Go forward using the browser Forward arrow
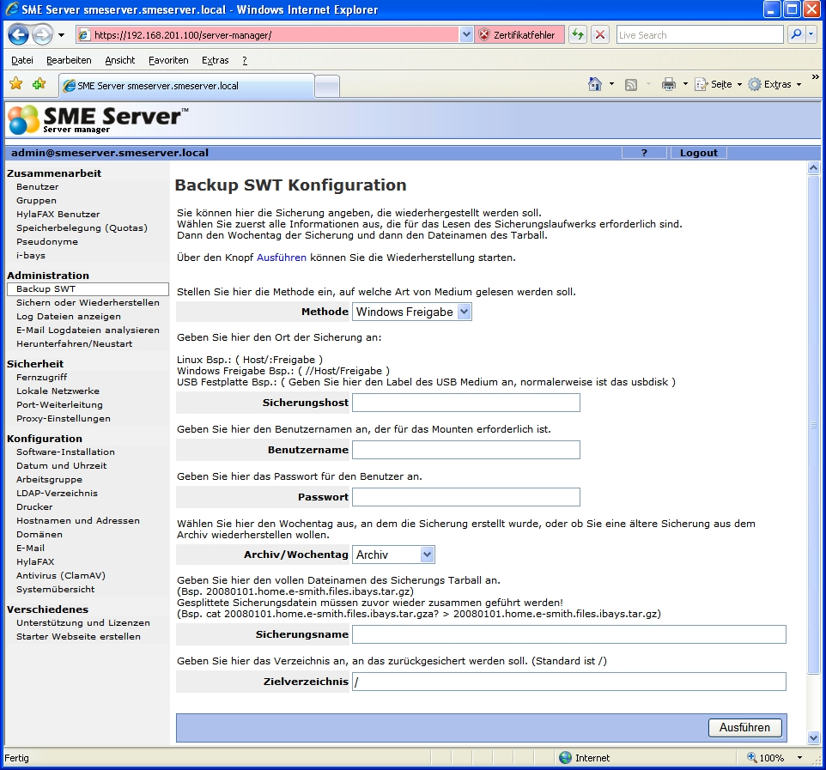 [x=42, y=35]
